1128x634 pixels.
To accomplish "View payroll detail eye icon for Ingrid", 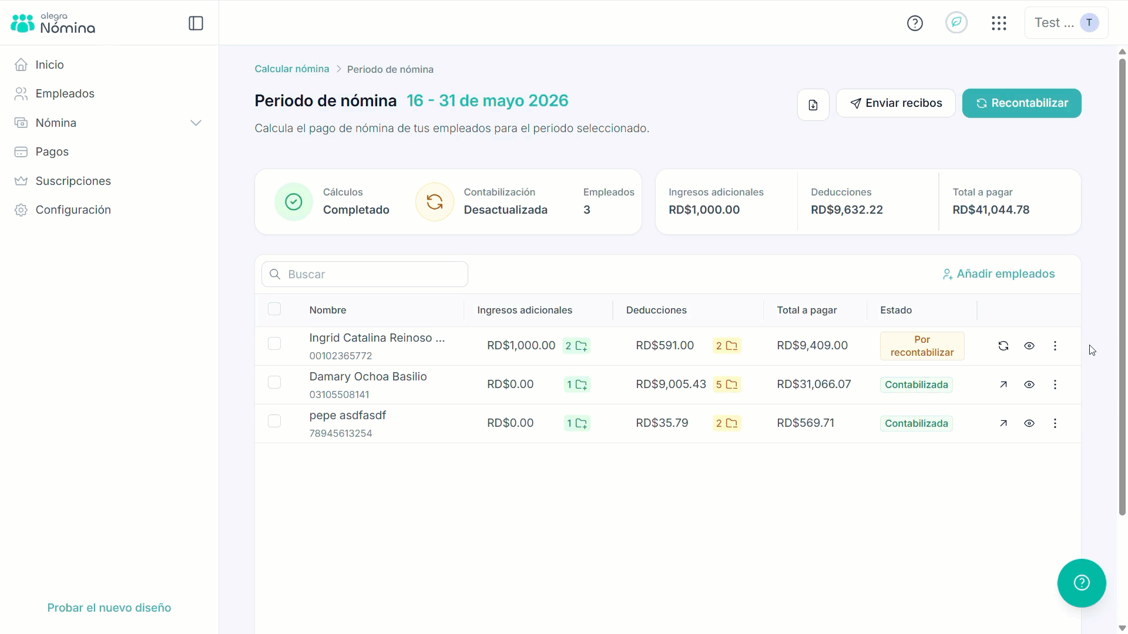I will point(1029,346).
